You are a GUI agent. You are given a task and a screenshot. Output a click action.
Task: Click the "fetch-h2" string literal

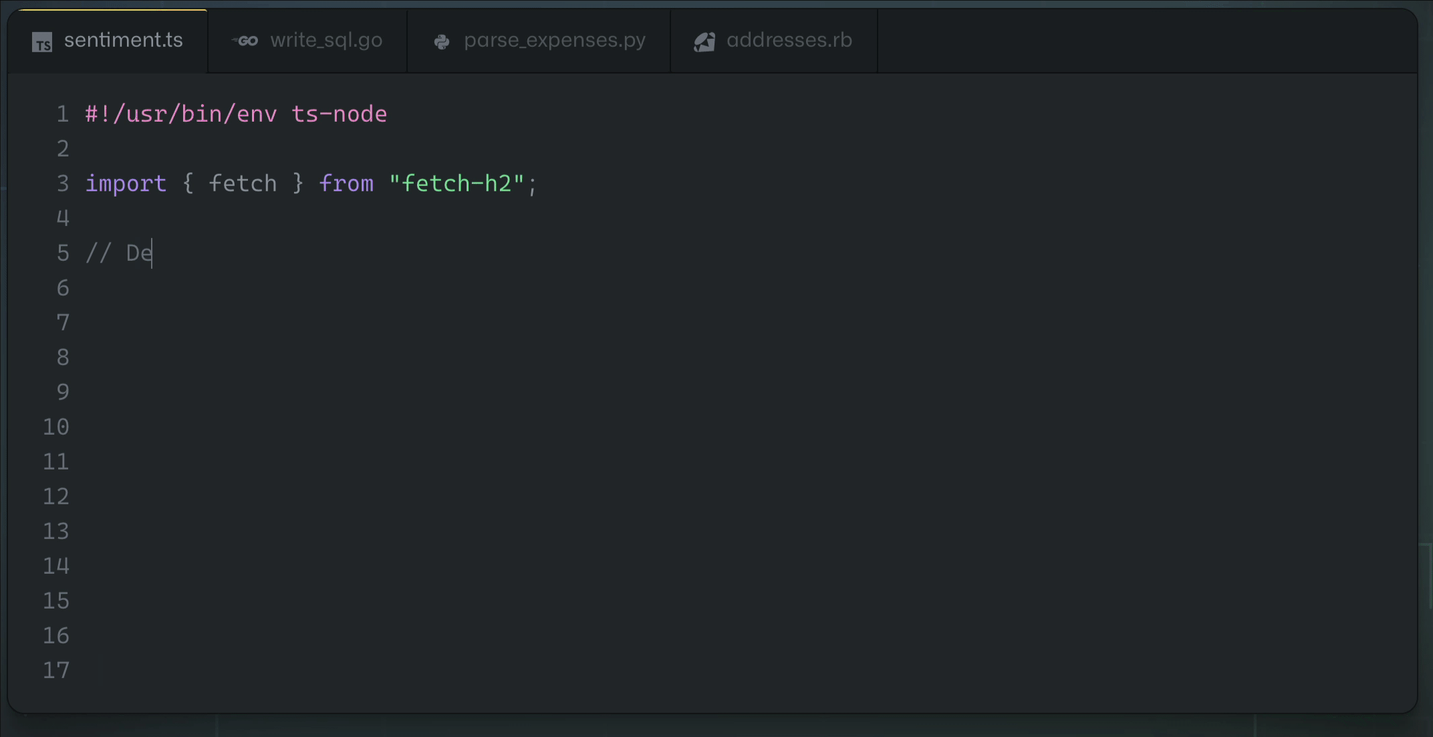457,183
